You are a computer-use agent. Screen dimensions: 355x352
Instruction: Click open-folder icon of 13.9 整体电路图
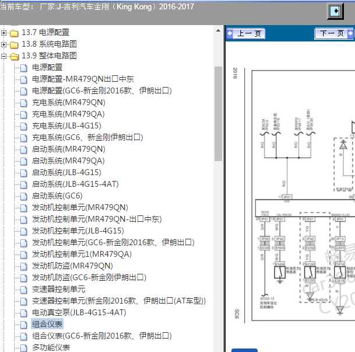click(14, 56)
